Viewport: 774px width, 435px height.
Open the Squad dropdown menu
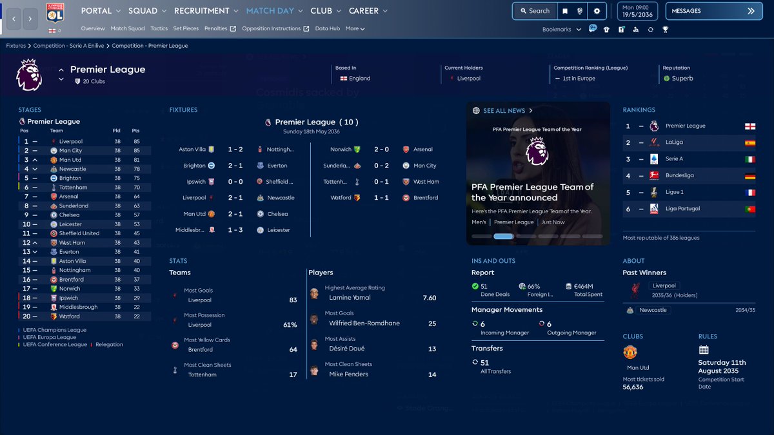click(148, 11)
